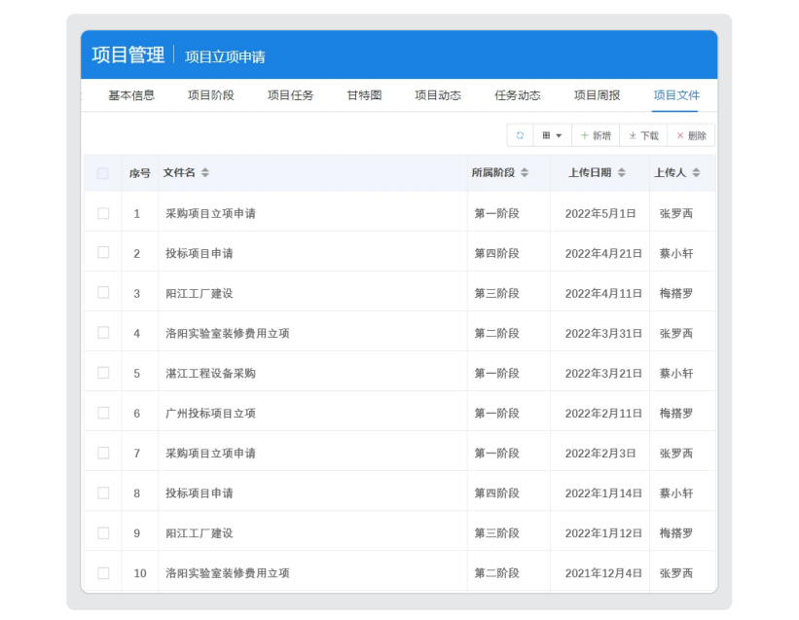Click the date 2022年3月31日
The width and height of the screenshot is (799, 620).
point(603,333)
